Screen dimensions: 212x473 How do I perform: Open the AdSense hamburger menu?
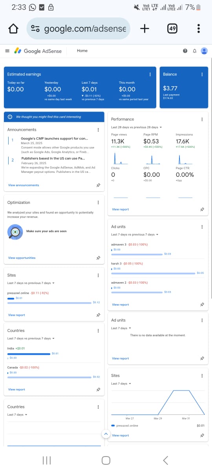click(x=7, y=51)
